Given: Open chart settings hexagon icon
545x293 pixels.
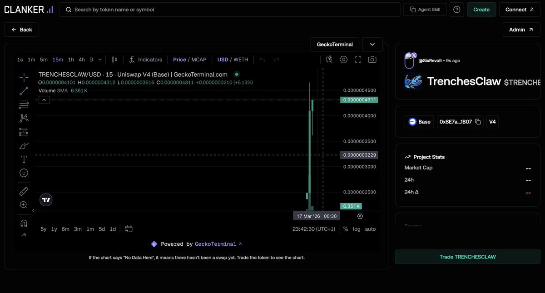Looking at the screenshot, I should (344, 60).
